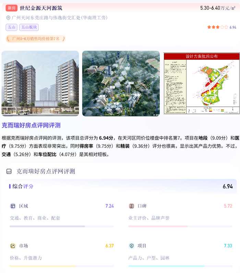Open the 广州5-6万销售均价榜第7名 ranking badge
240x273 pixels.
click(x=36, y=39)
